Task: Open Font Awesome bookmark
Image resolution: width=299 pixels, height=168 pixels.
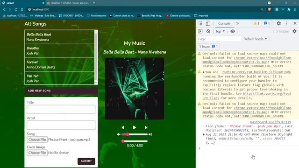Action: click(96, 15)
